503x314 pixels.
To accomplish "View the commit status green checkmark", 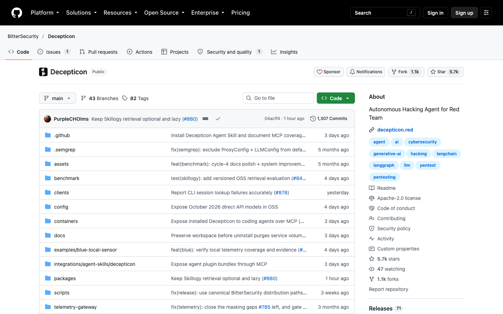I will [x=218, y=119].
